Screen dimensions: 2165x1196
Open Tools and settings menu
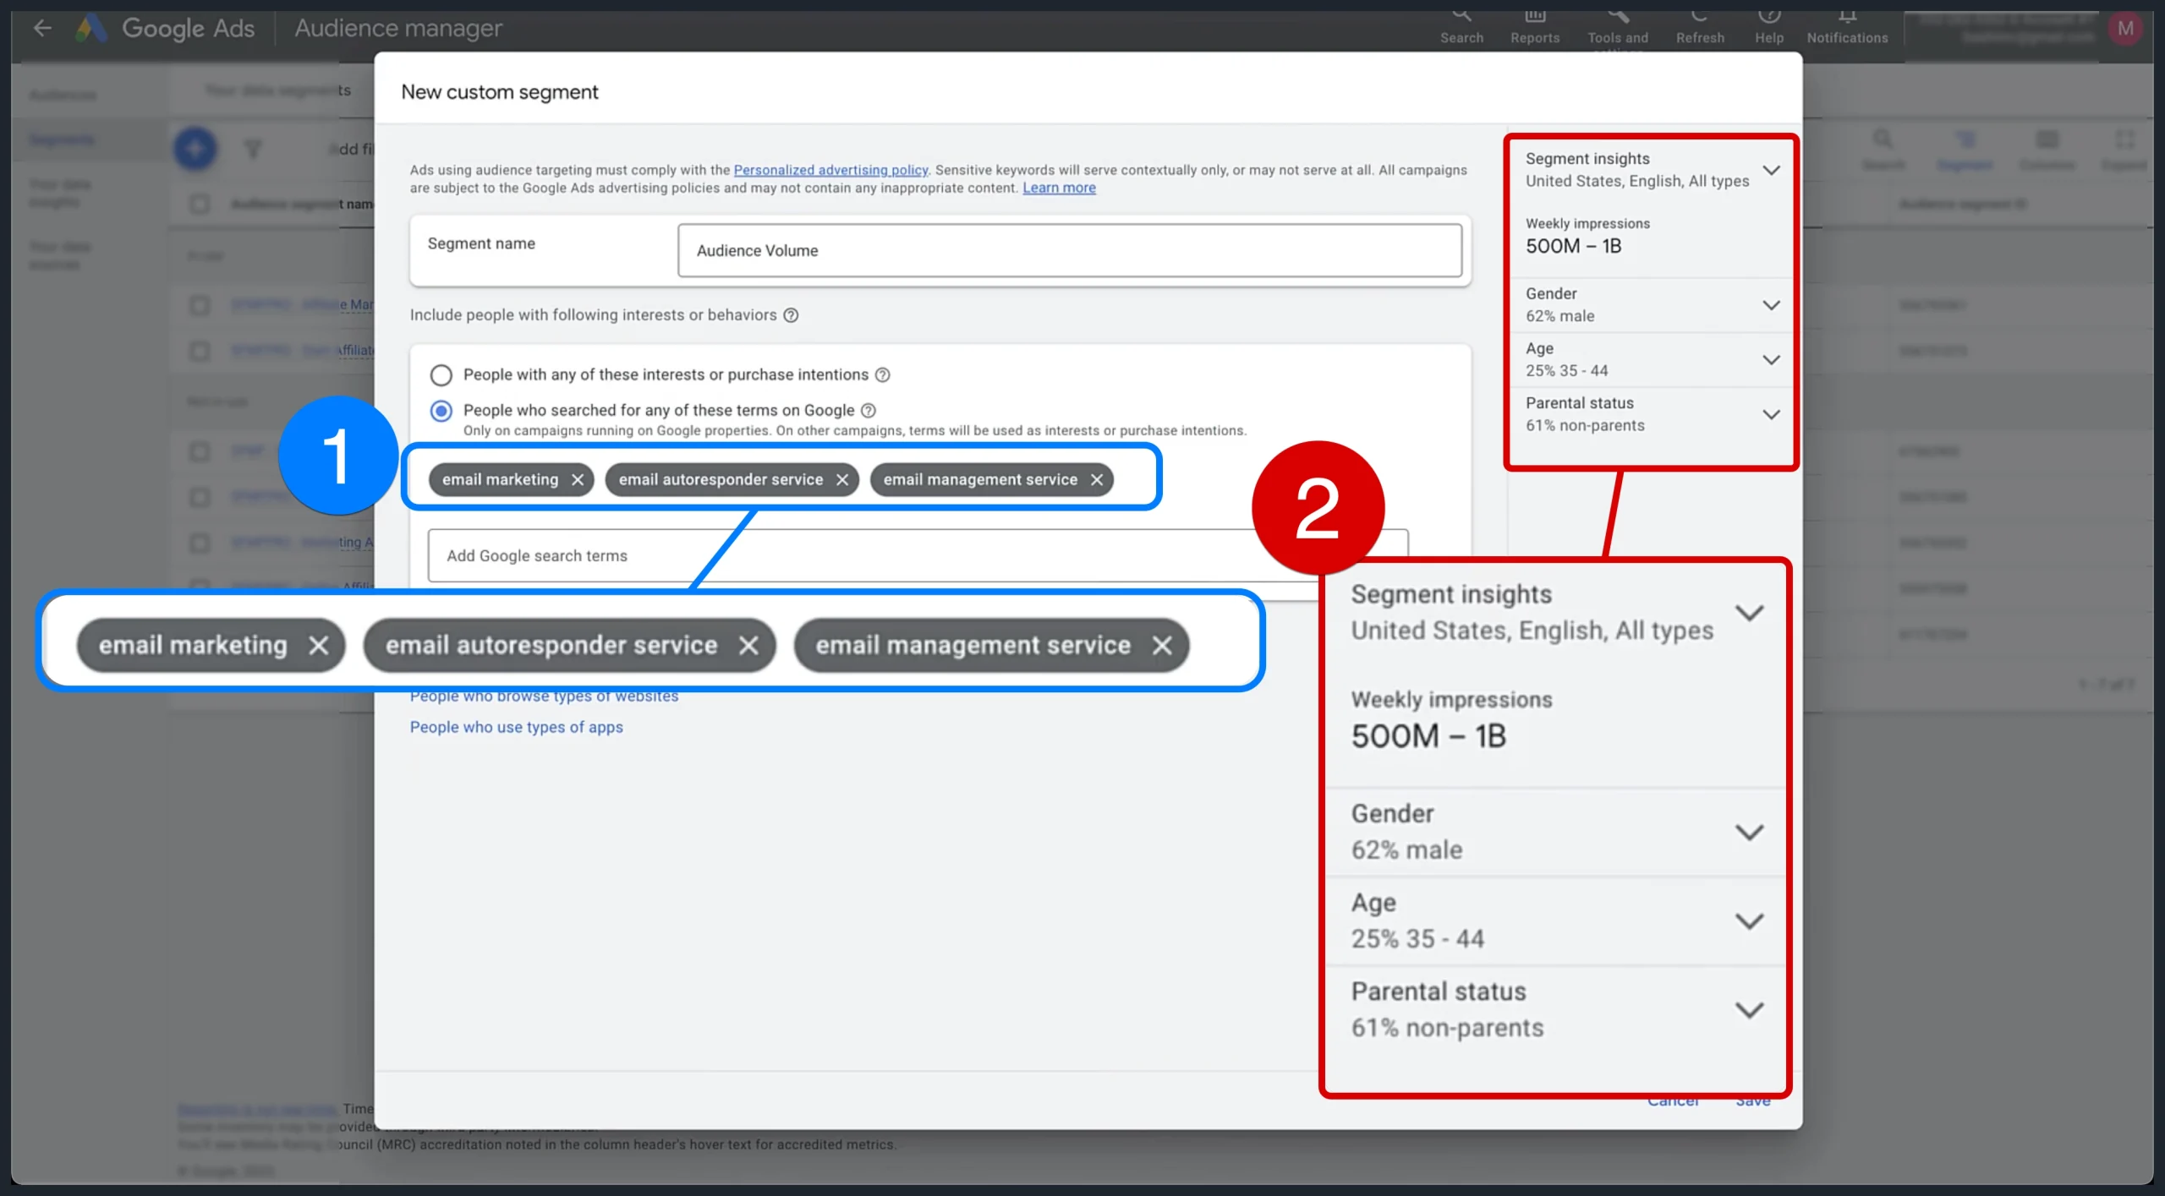tap(1617, 30)
